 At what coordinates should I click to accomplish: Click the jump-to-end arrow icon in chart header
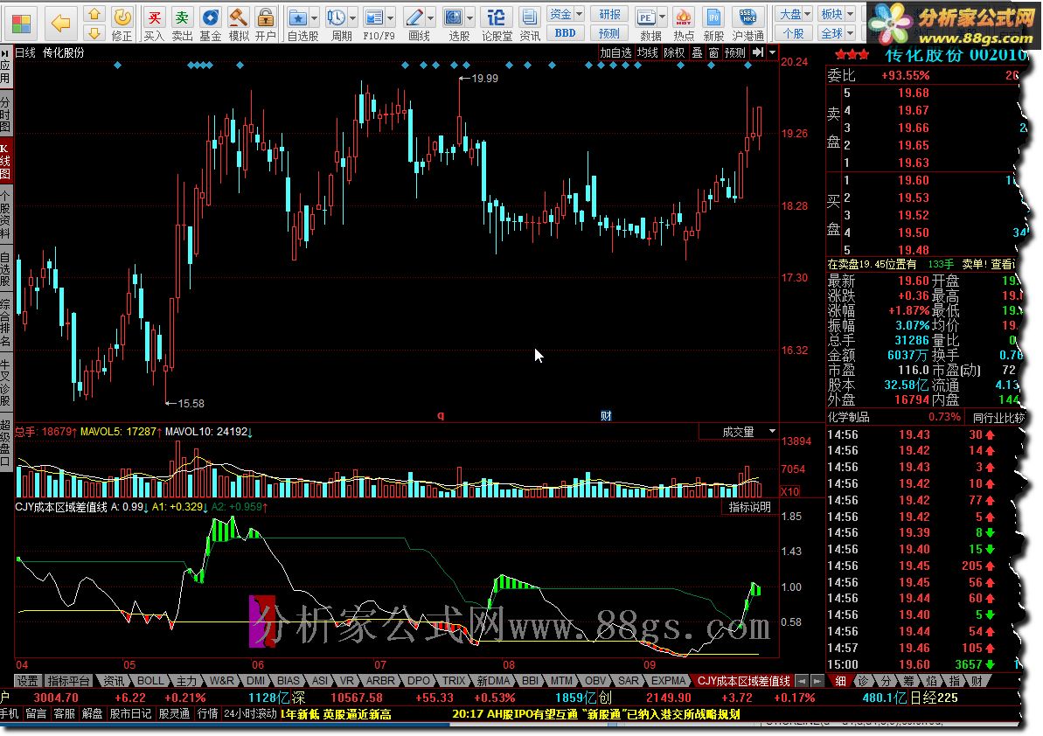(758, 52)
